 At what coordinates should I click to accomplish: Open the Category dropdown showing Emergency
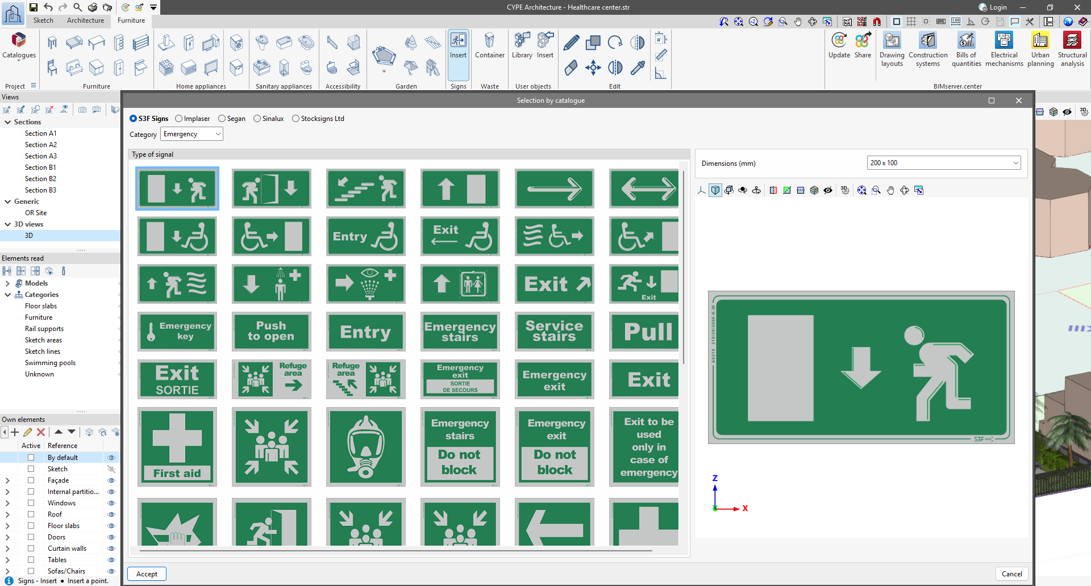tap(191, 134)
